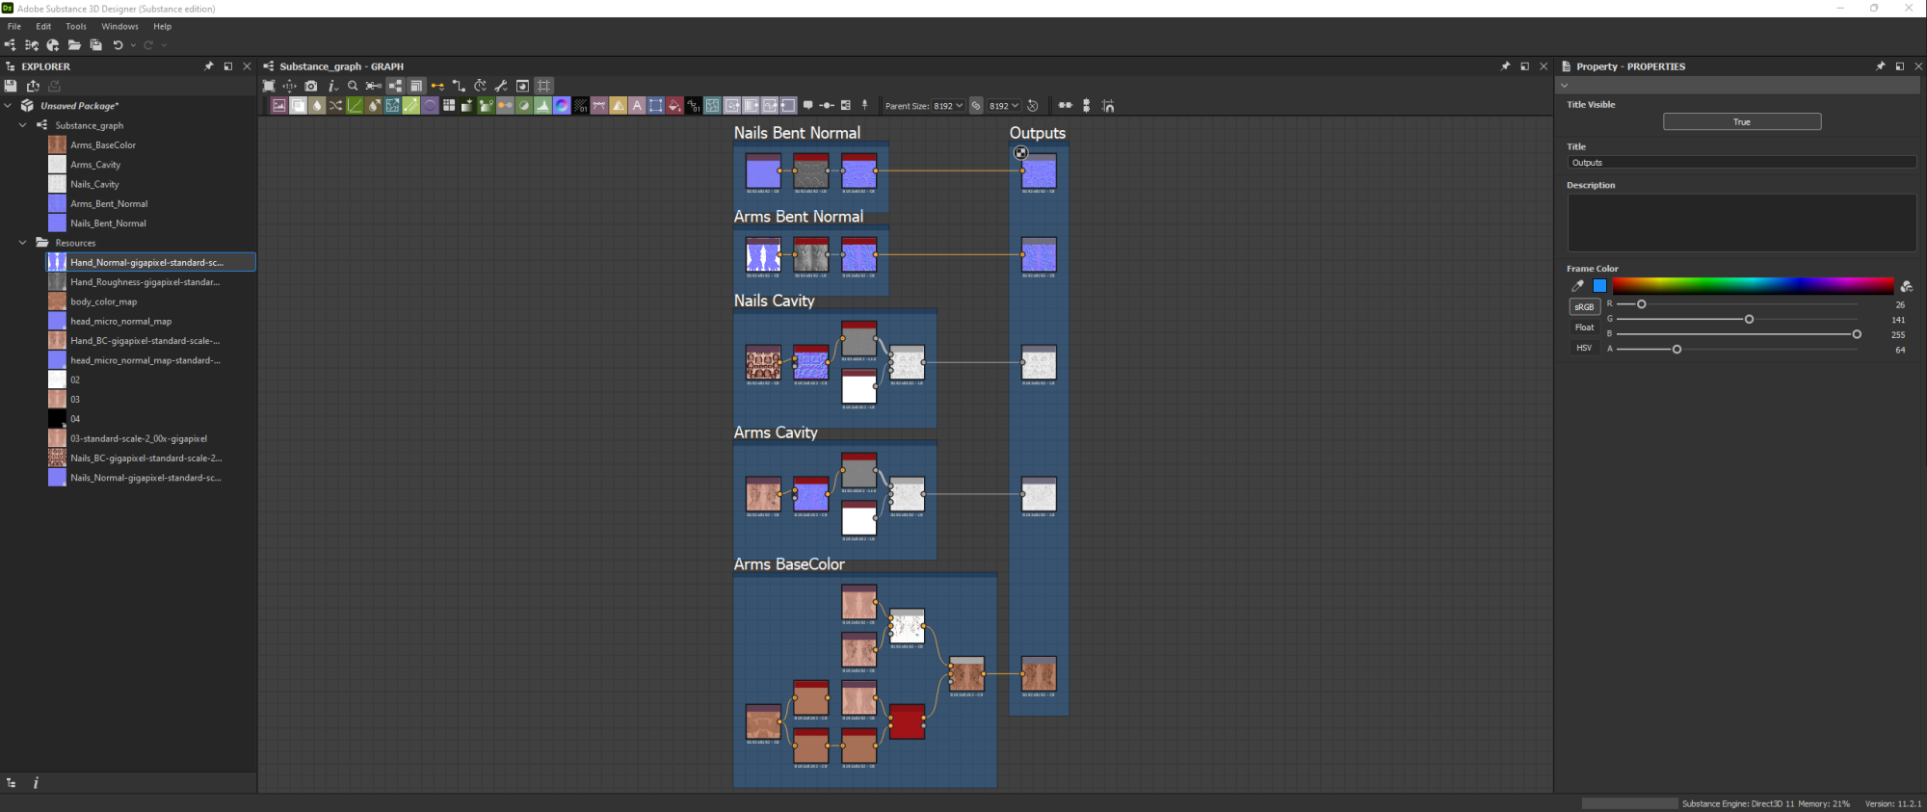Open the graph info display dropdown
This screenshot has height=812, width=1927.
pyautogui.click(x=332, y=86)
